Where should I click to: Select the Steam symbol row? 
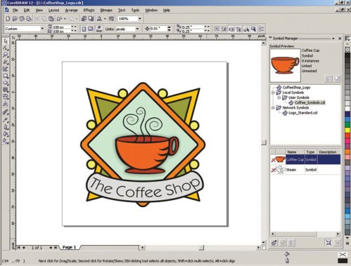click(305, 169)
